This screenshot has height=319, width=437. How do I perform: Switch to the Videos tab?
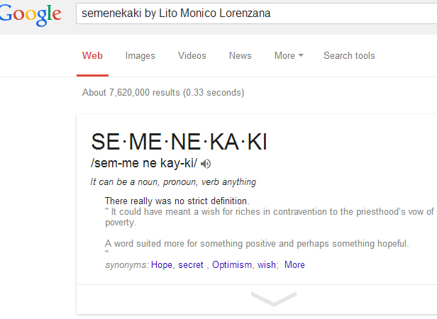pos(192,55)
